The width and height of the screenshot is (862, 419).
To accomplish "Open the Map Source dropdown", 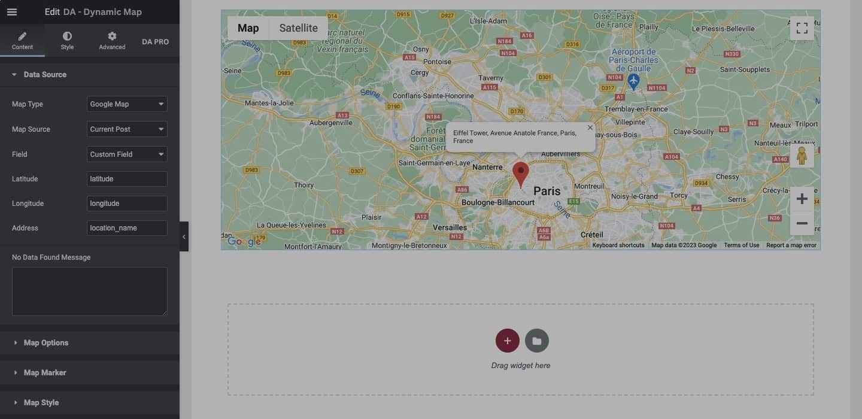I will (127, 129).
